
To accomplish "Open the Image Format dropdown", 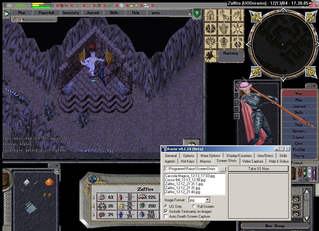I will coord(207,200).
